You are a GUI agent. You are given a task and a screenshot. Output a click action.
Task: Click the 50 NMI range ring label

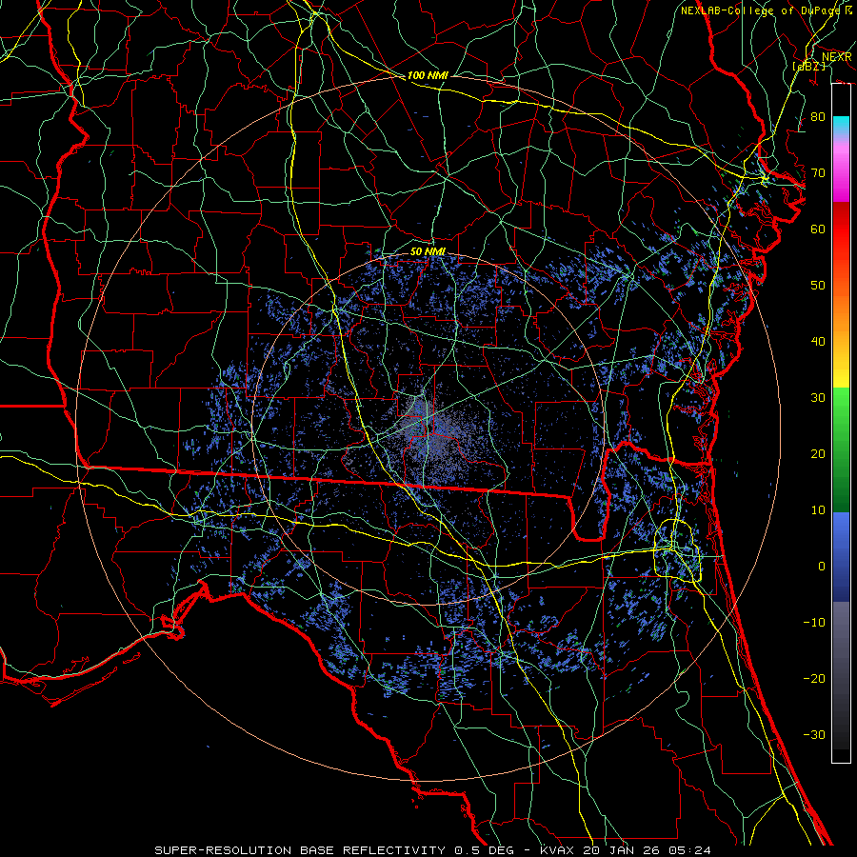(428, 251)
